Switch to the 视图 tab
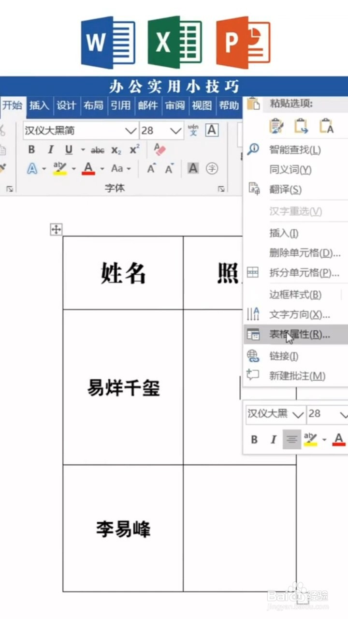The width and height of the screenshot is (348, 619). [202, 105]
